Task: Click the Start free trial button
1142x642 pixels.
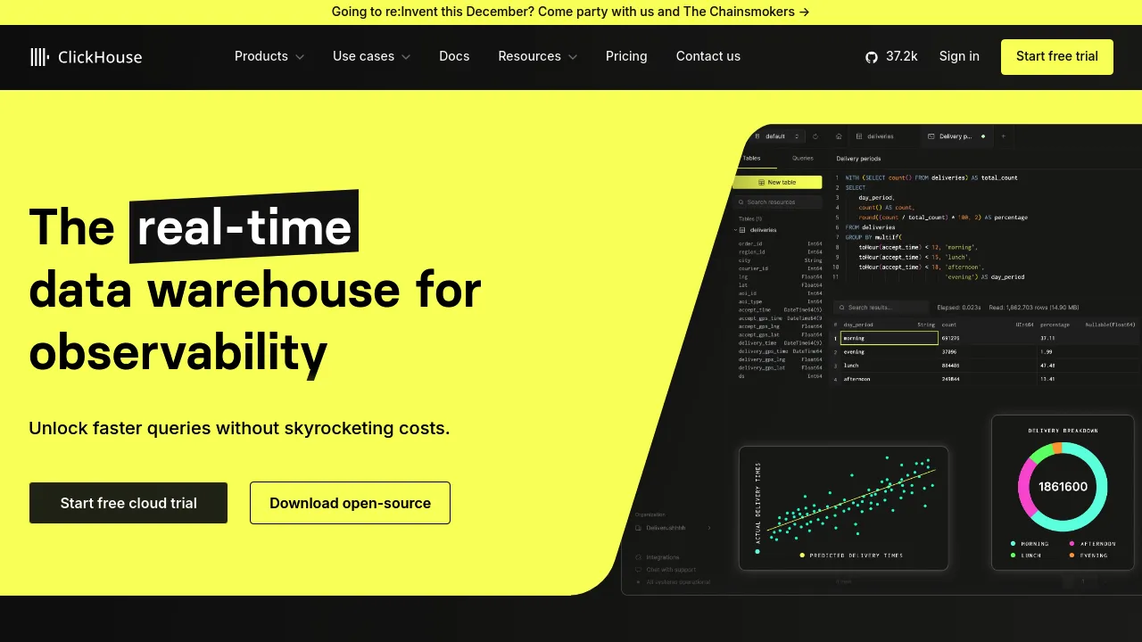Action: coord(1057,56)
